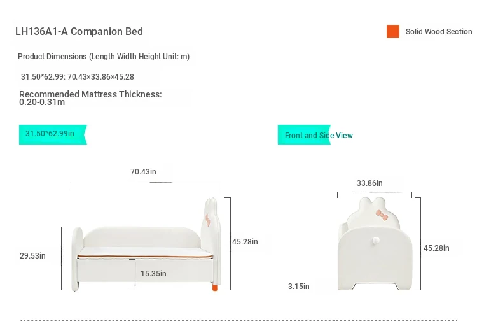Click the mattress on the front-view bed
The width and height of the screenshot is (477, 333).
(x=145, y=253)
